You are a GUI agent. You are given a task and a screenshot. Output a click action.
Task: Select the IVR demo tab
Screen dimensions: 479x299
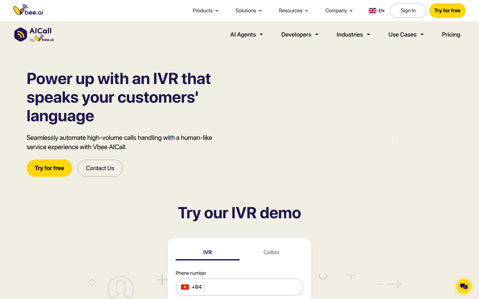point(208,252)
